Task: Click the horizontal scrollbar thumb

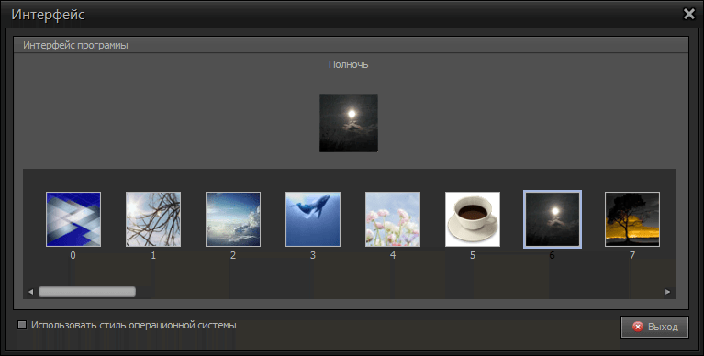Action: click(x=87, y=292)
